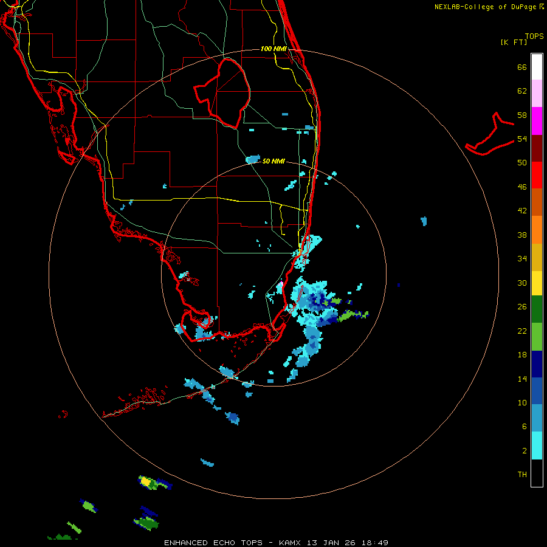Click the KAMX radar site identifier
The height and width of the screenshot is (547, 547).
pos(291,543)
